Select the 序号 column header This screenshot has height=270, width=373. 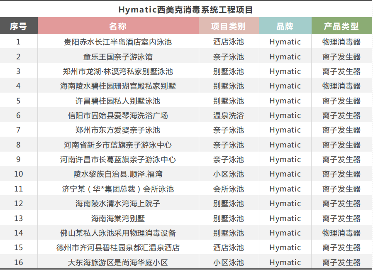tap(19, 26)
